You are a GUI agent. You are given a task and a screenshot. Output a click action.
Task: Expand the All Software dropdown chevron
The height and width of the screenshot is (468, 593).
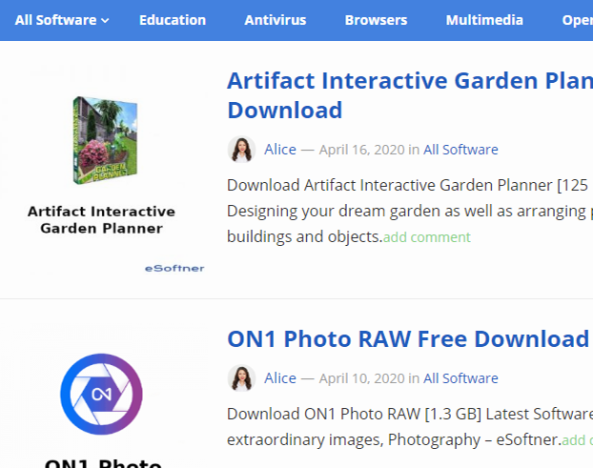pyautogui.click(x=105, y=21)
